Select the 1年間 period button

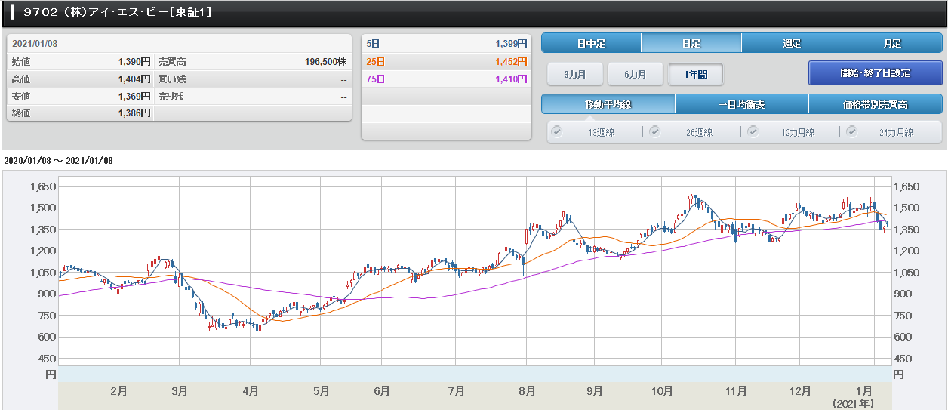[x=695, y=74]
